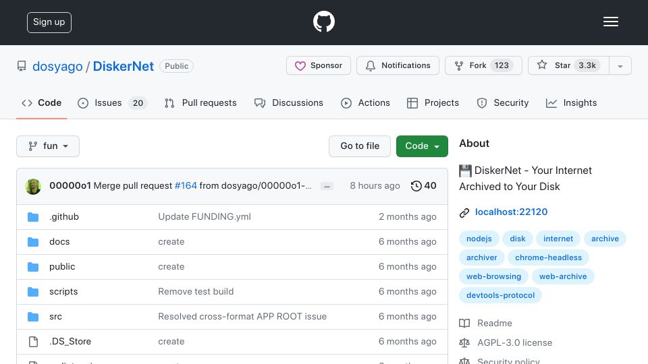Click the 00000o1 author name
This screenshot has width=648, height=364.
[x=70, y=186]
